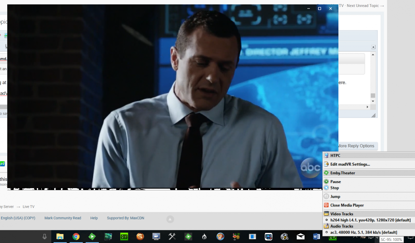Click the Supported By: MaxCDN link
This screenshot has width=415, height=243.
coord(126,218)
